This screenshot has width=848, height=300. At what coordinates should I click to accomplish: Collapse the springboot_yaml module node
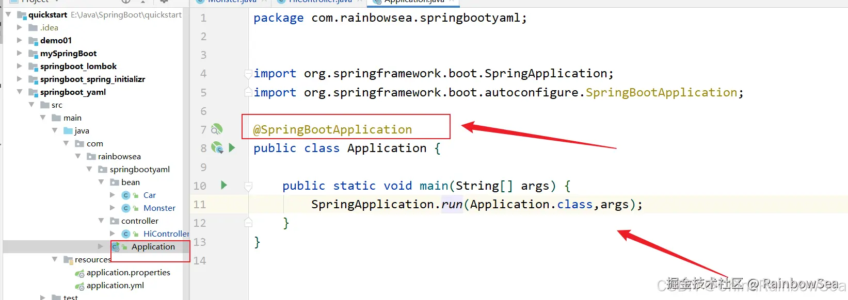click(x=20, y=92)
